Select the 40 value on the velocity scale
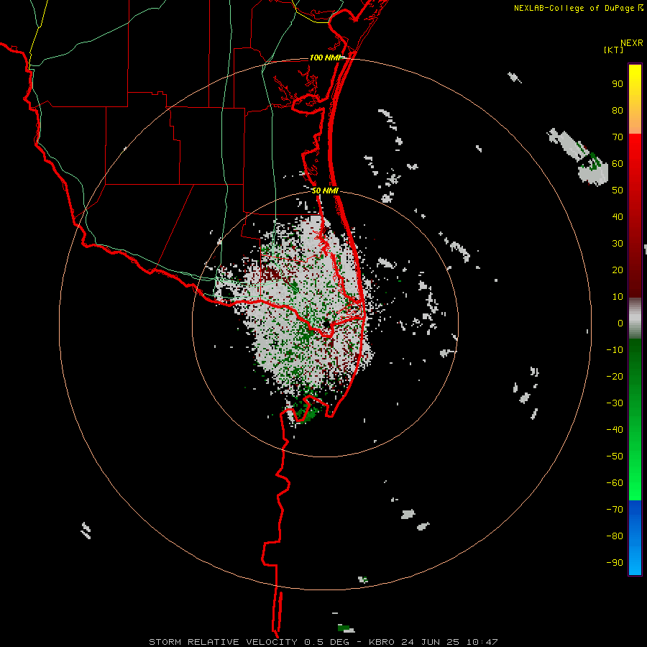 click(618, 216)
